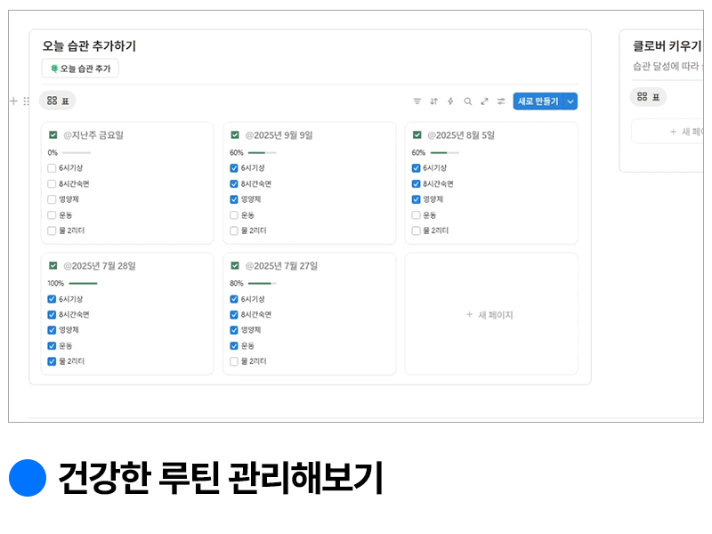Check 6시기상 on the 지난주 금요일 card

coord(52,168)
